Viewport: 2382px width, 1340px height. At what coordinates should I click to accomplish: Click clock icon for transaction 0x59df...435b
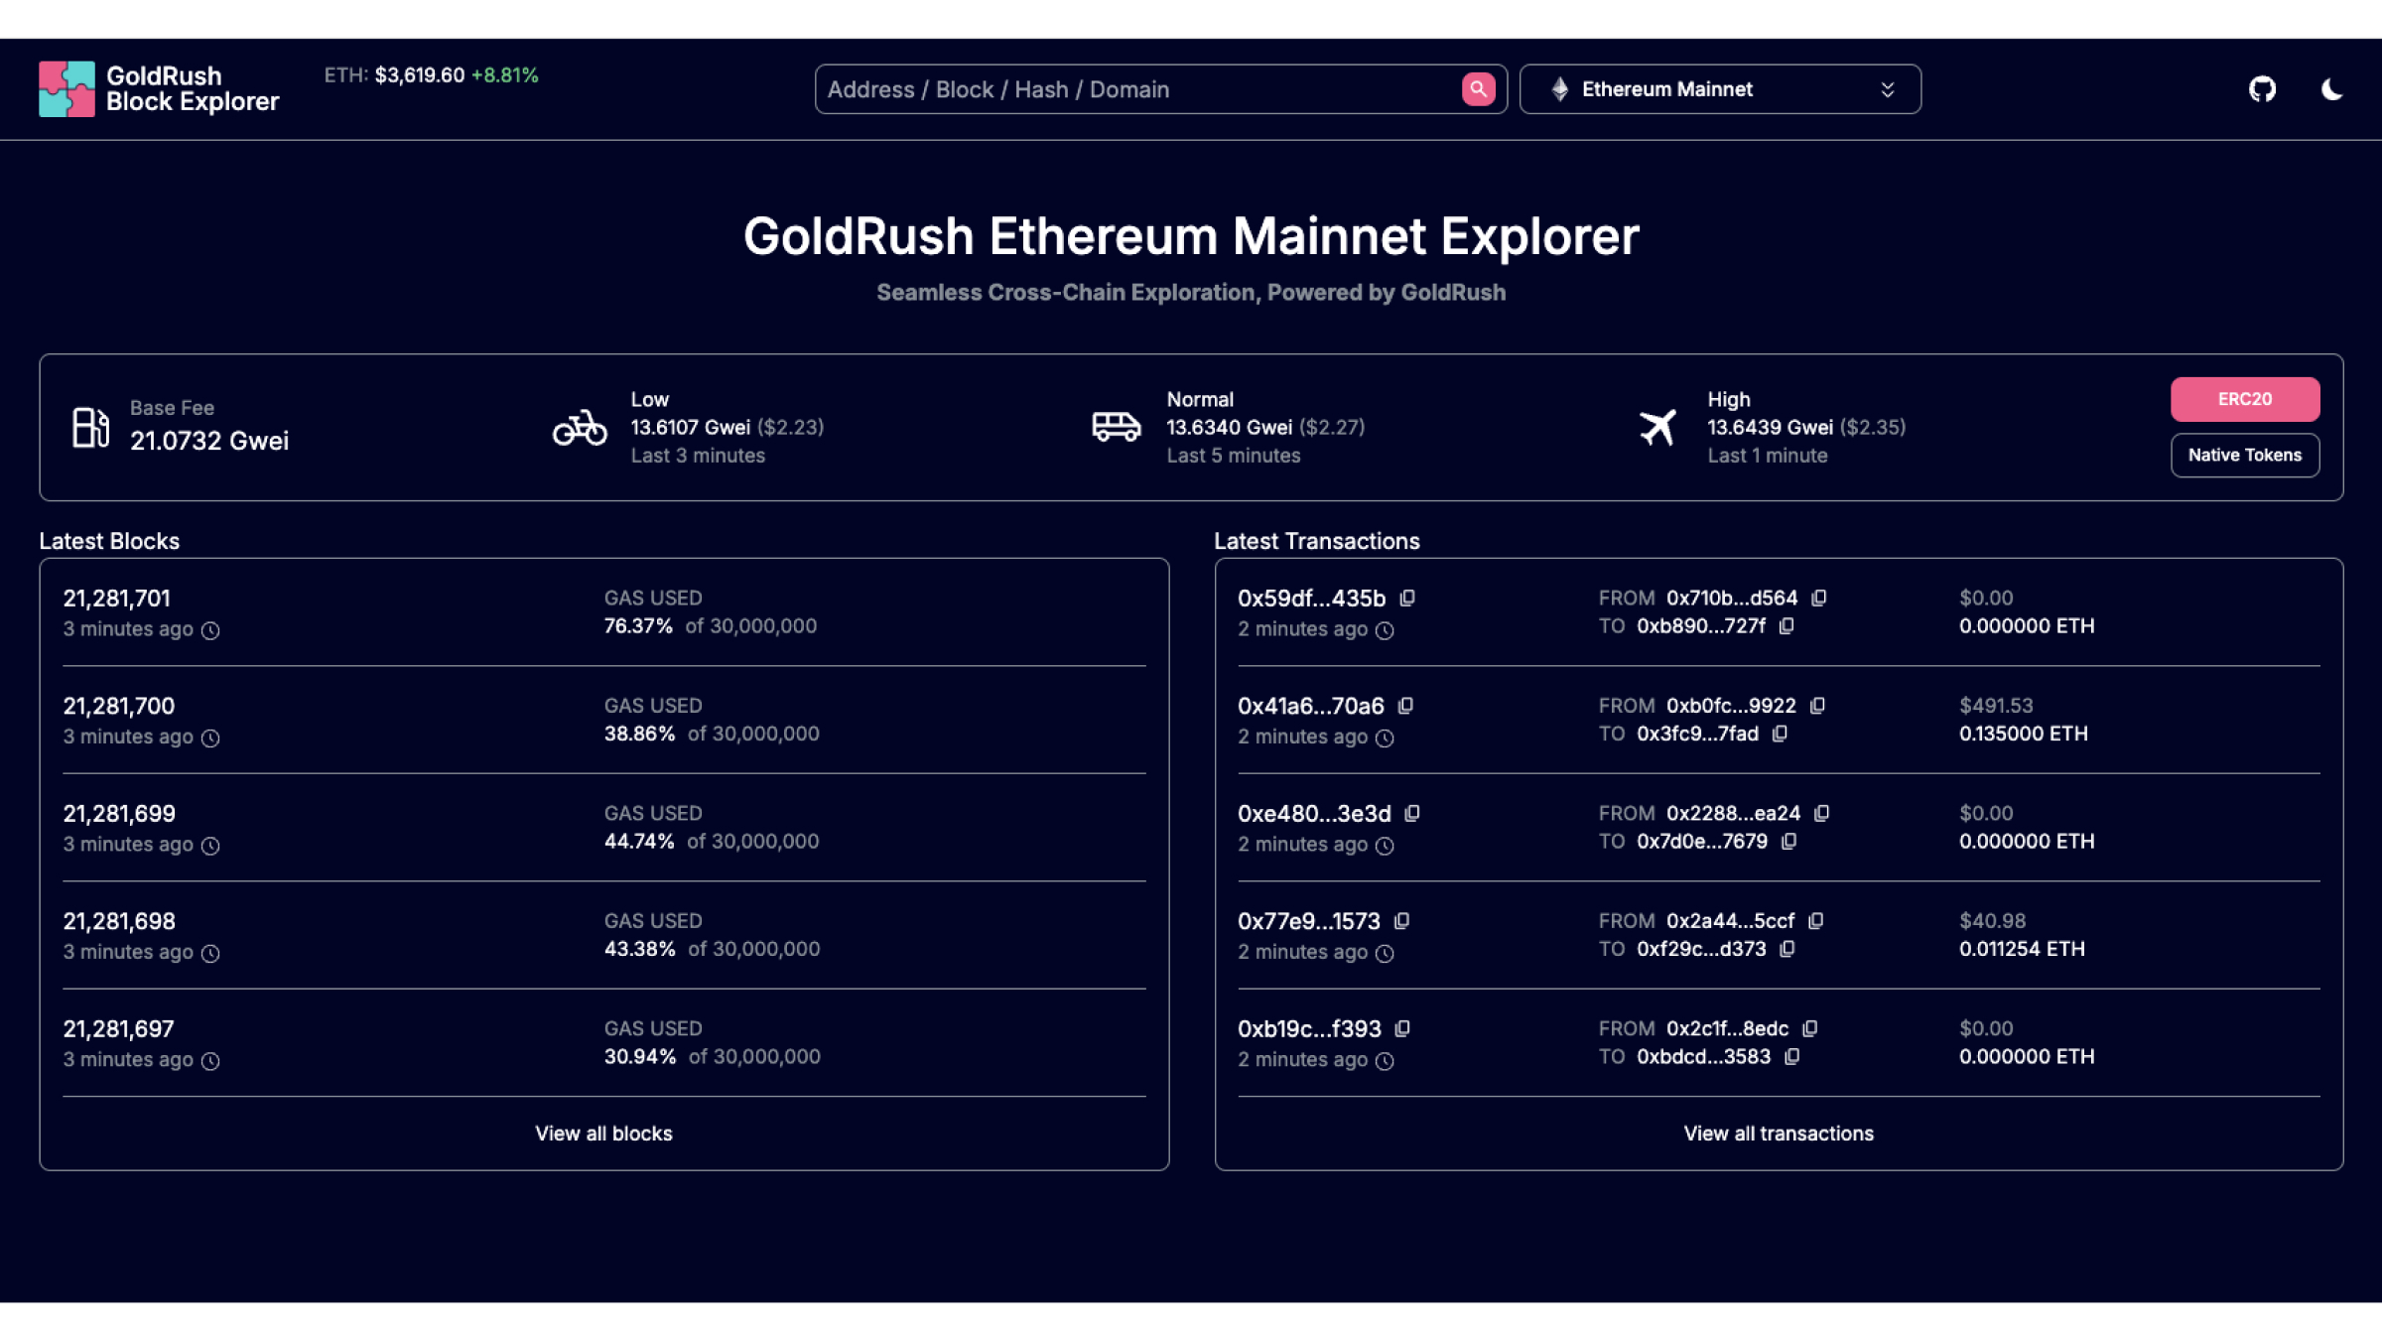click(x=1385, y=630)
